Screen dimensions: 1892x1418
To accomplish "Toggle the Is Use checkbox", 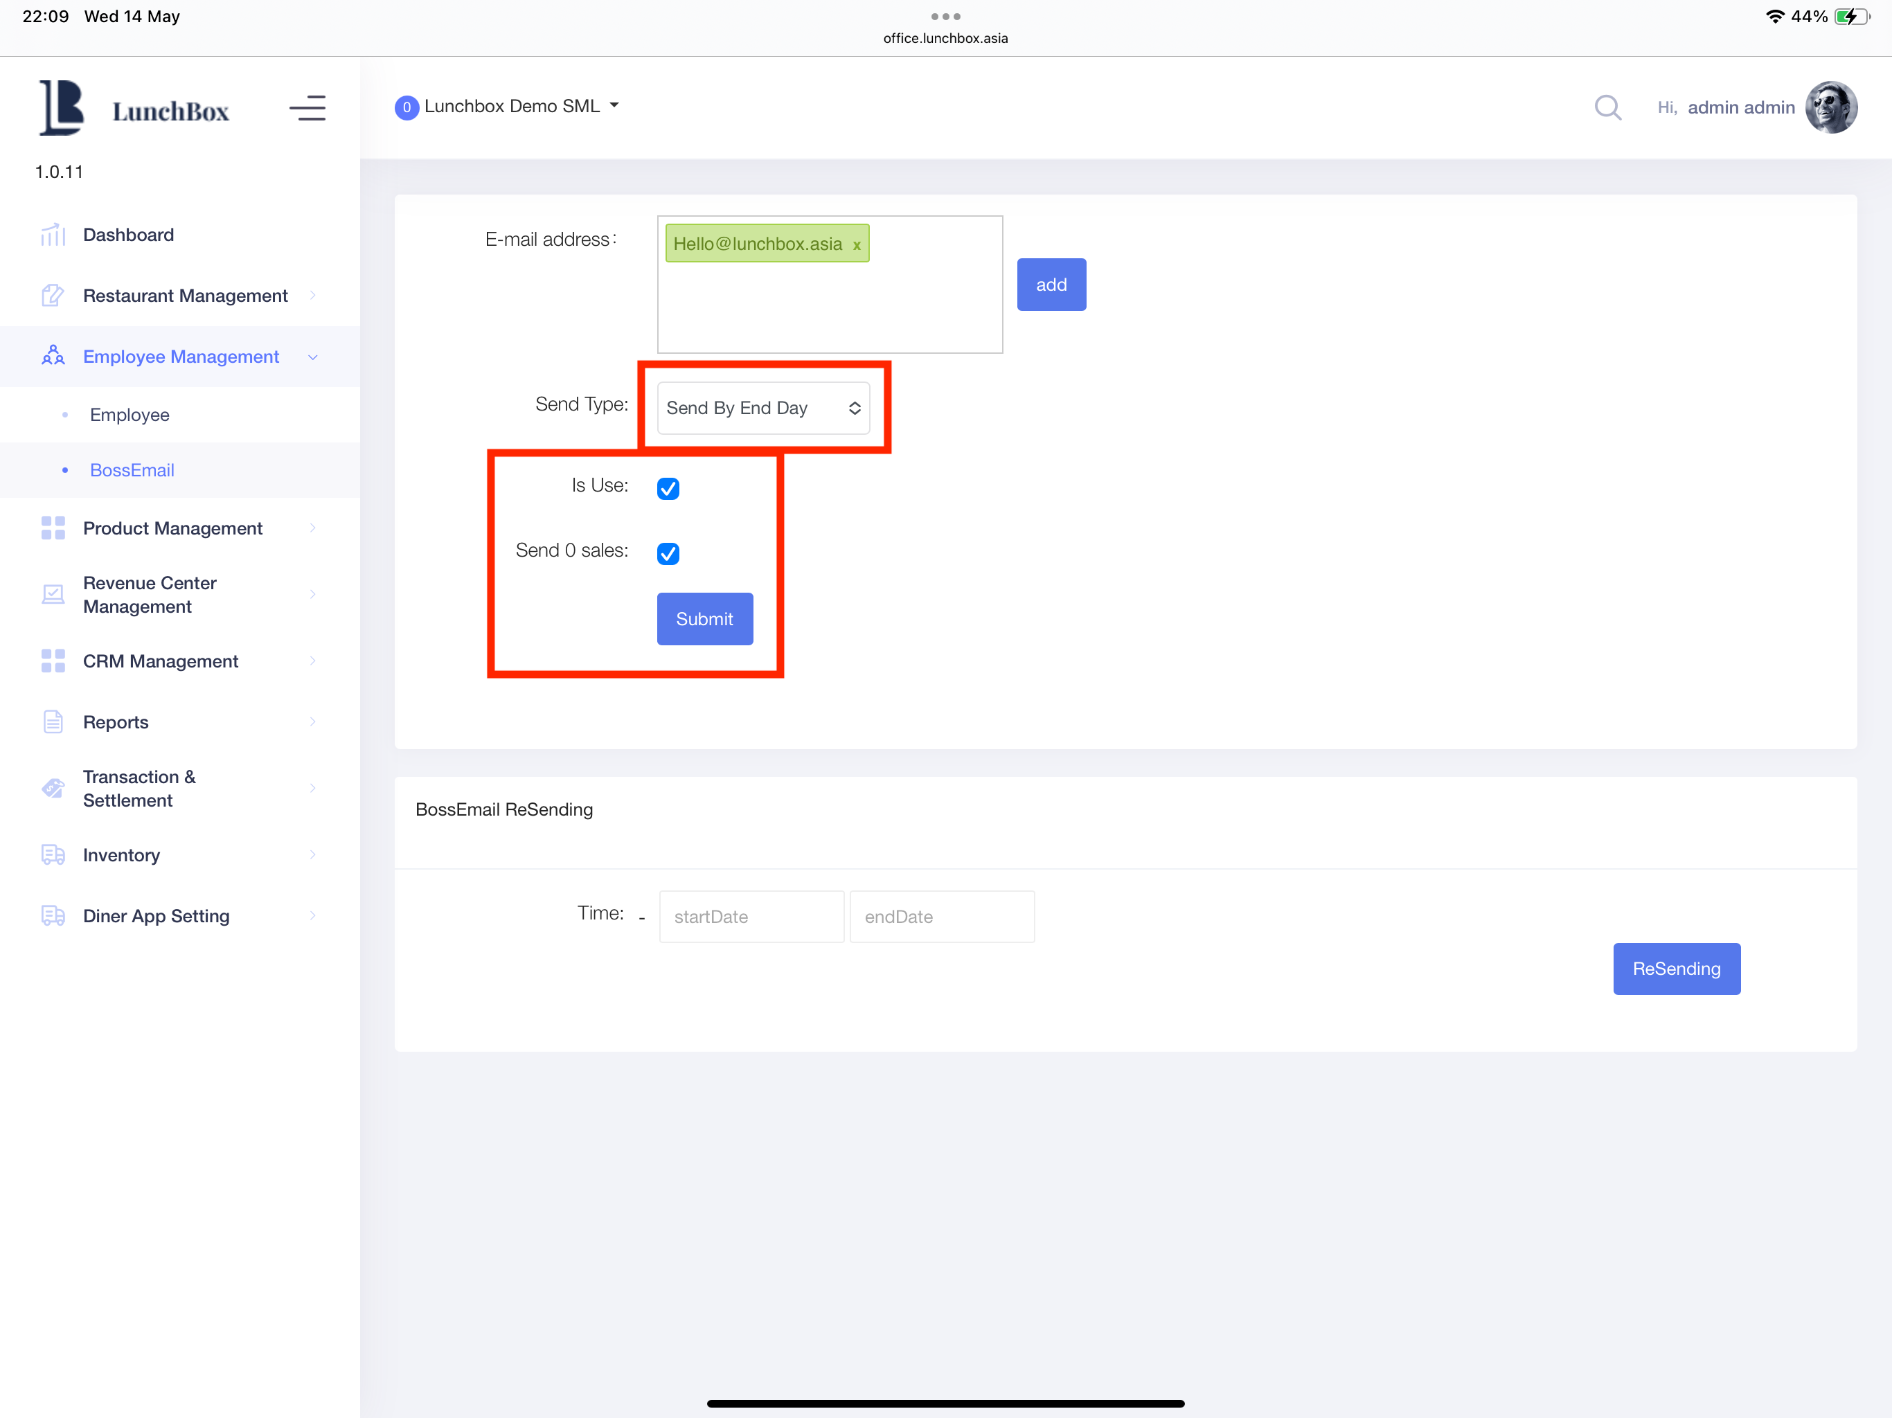I will (x=668, y=488).
